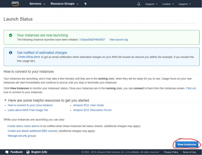Click the View launch log link
202x155 pixels.
coord(119,39)
